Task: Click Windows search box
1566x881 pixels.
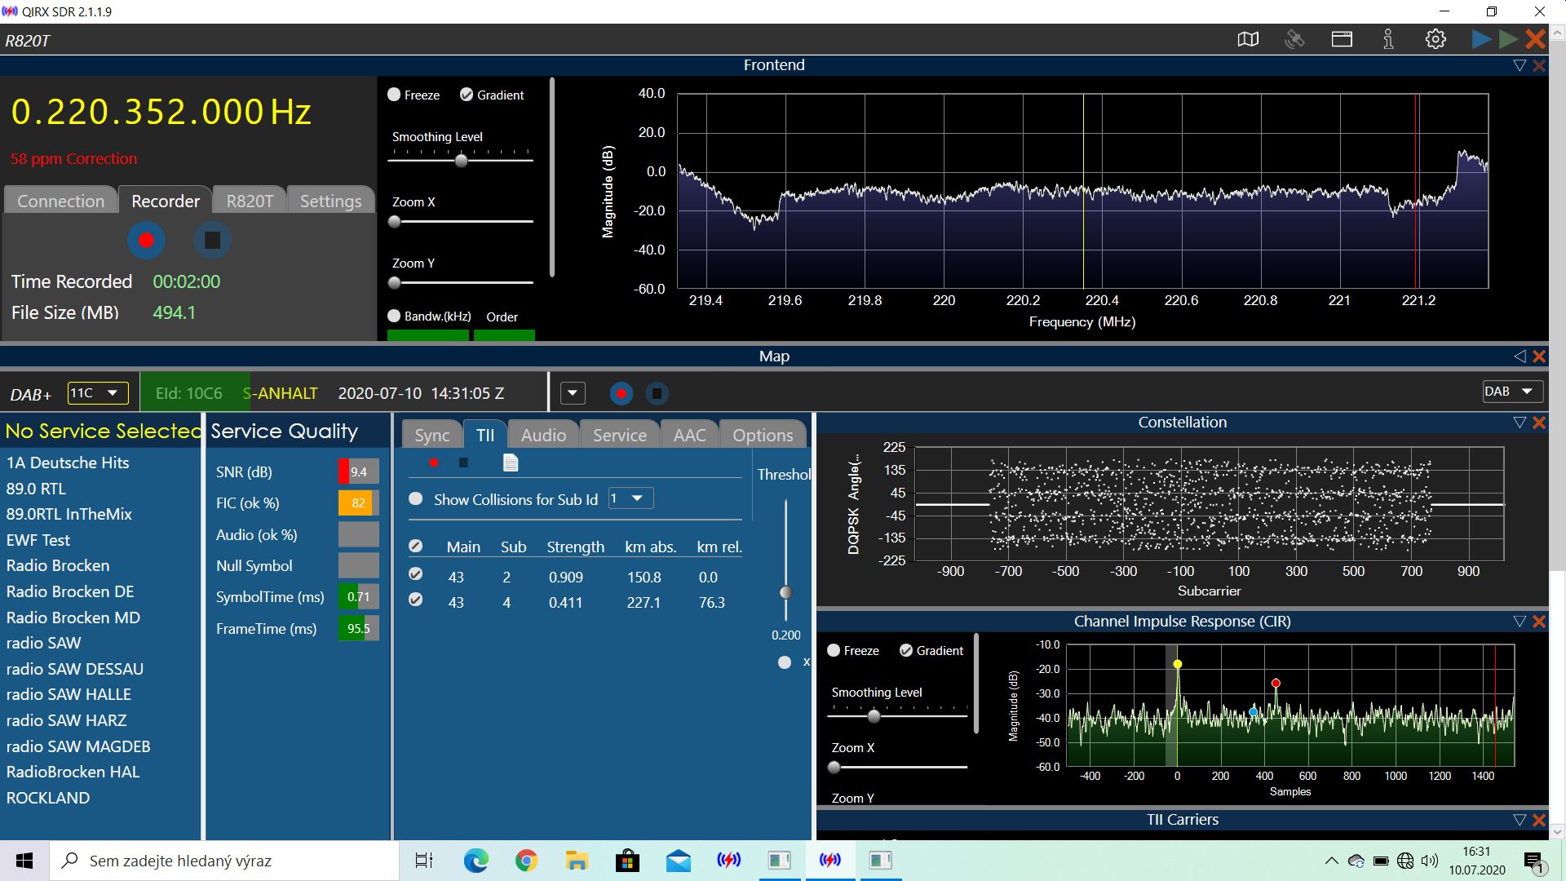Action: pyautogui.click(x=224, y=861)
